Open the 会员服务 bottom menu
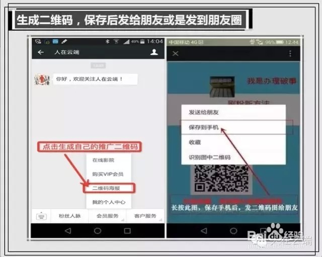 coord(107,216)
